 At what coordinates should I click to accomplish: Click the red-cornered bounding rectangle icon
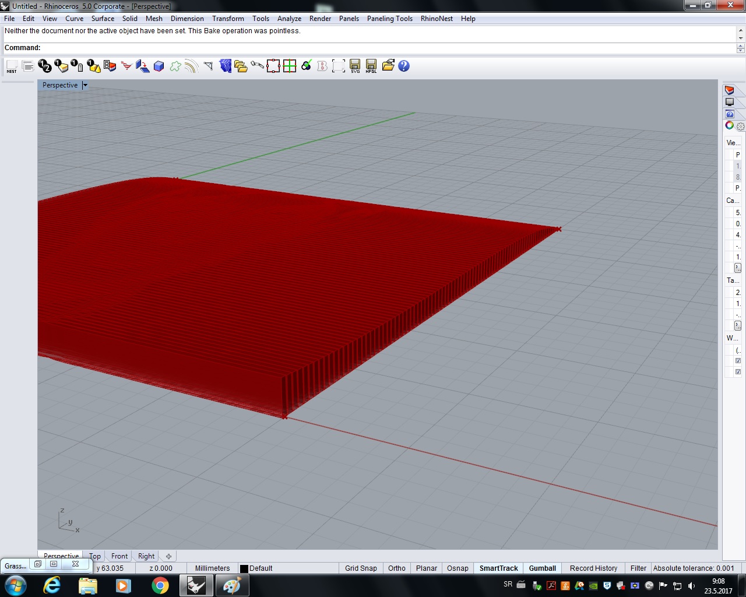pos(273,66)
